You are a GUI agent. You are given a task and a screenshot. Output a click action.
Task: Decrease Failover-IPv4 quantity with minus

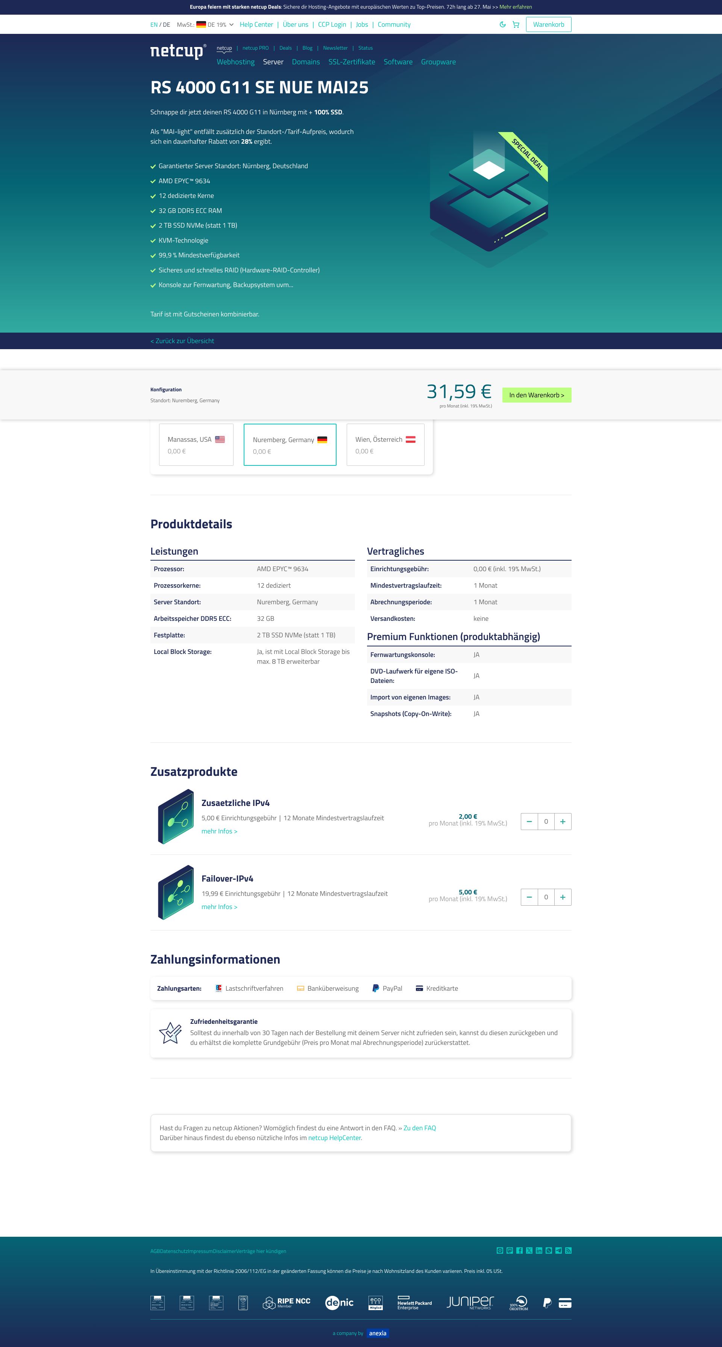point(529,897)
